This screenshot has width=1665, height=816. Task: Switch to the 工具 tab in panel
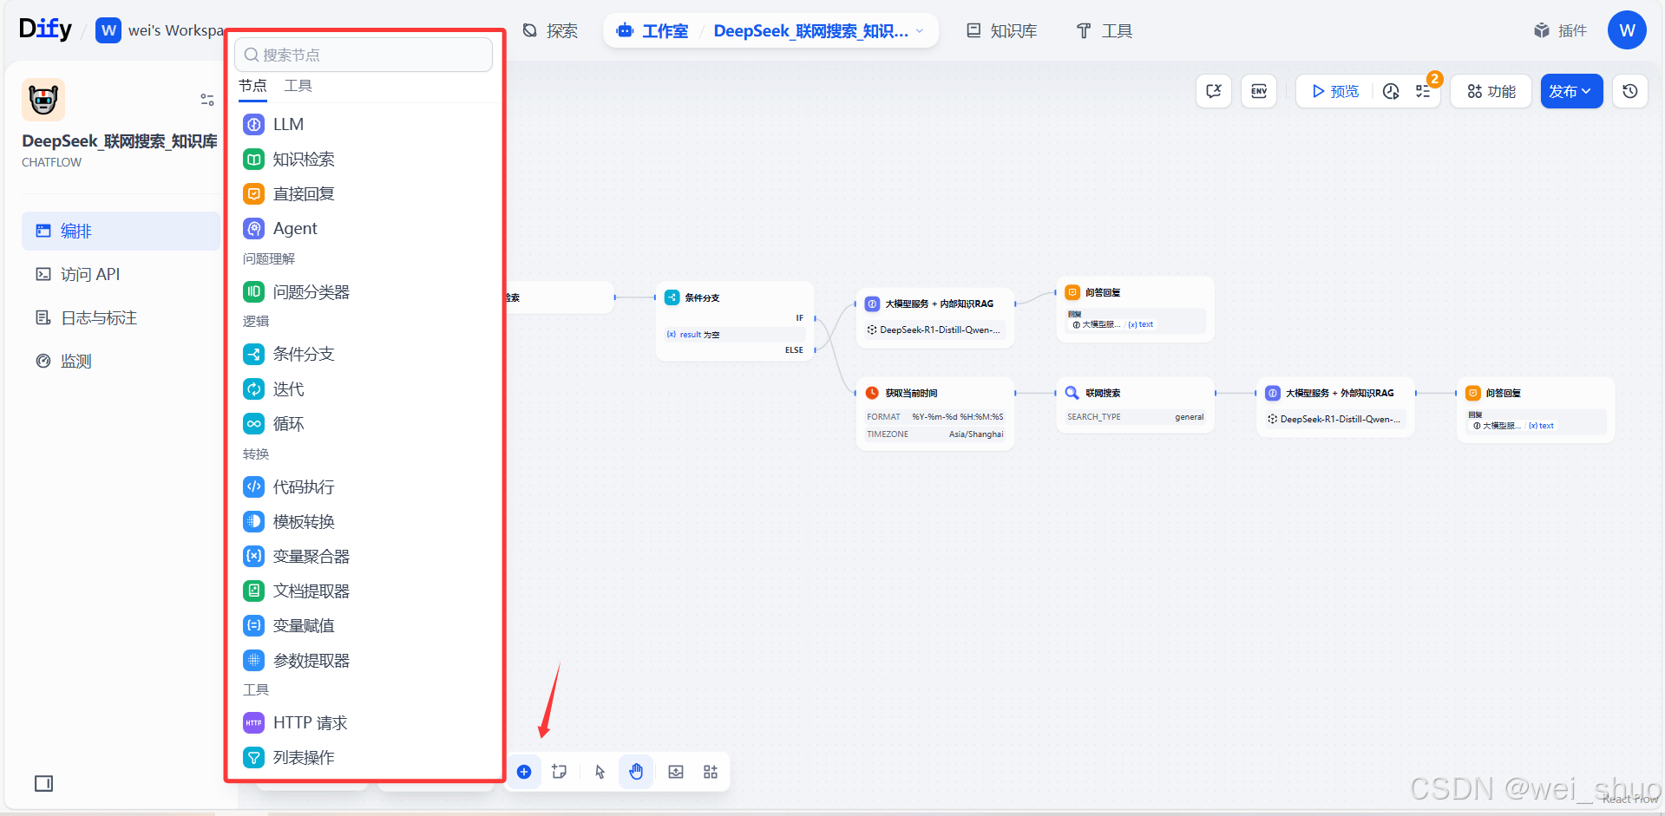298,86
